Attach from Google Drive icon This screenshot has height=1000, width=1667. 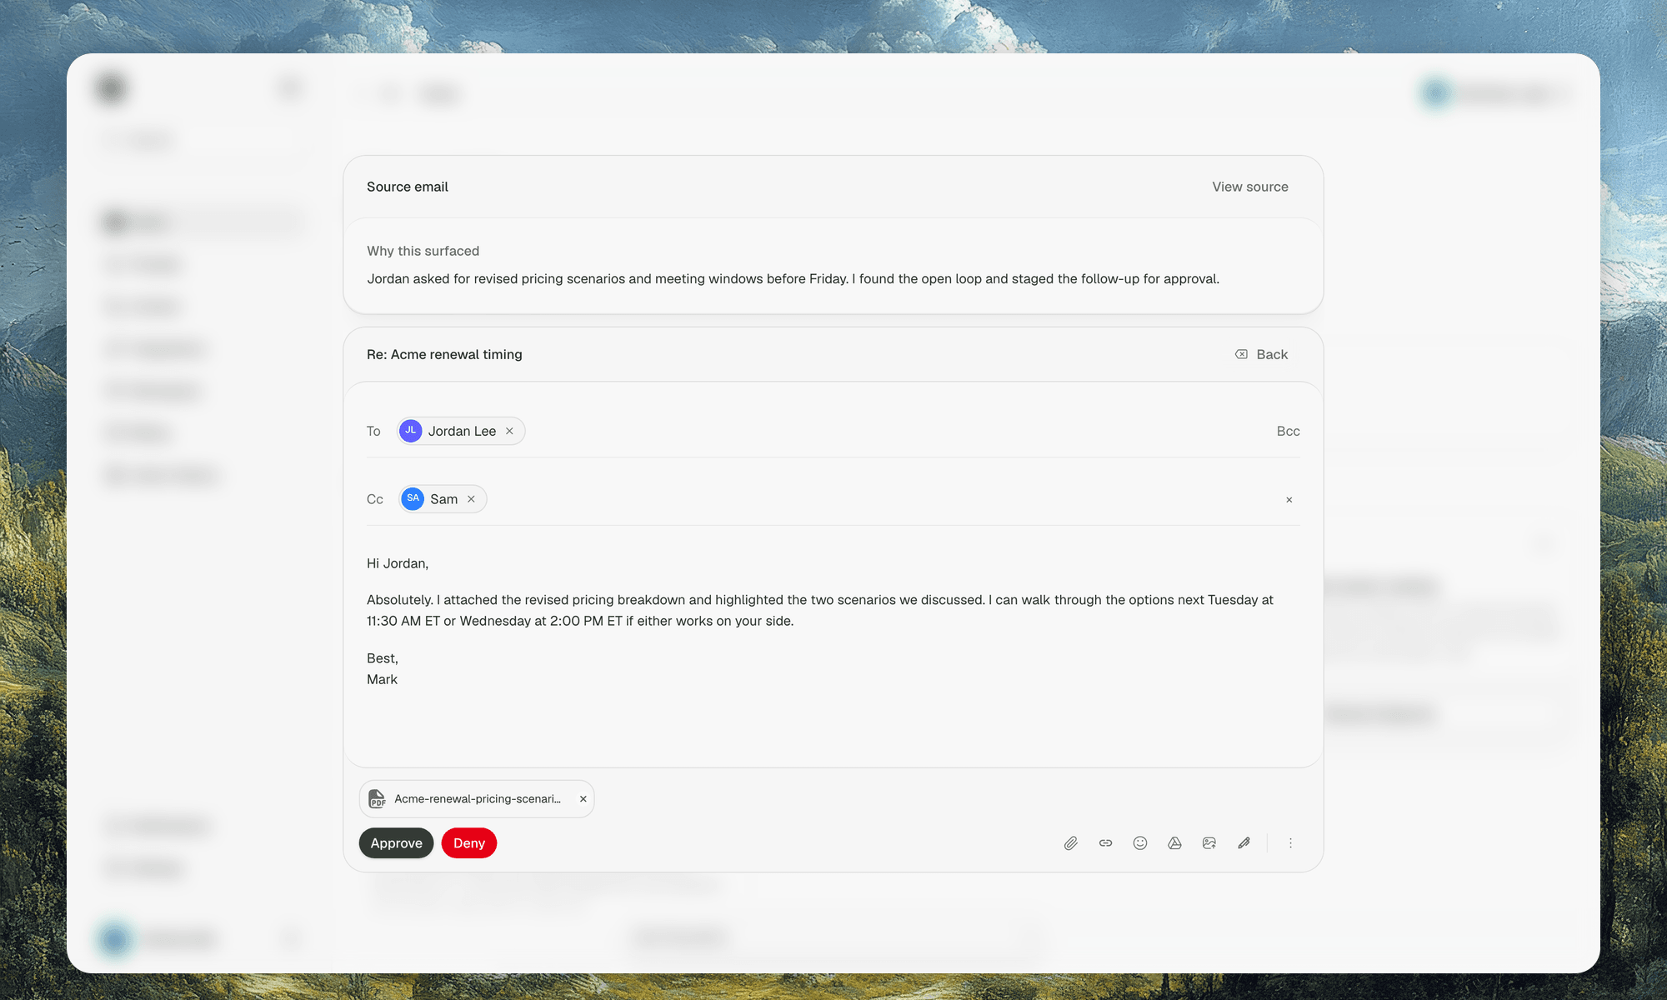click(1174, 843)
